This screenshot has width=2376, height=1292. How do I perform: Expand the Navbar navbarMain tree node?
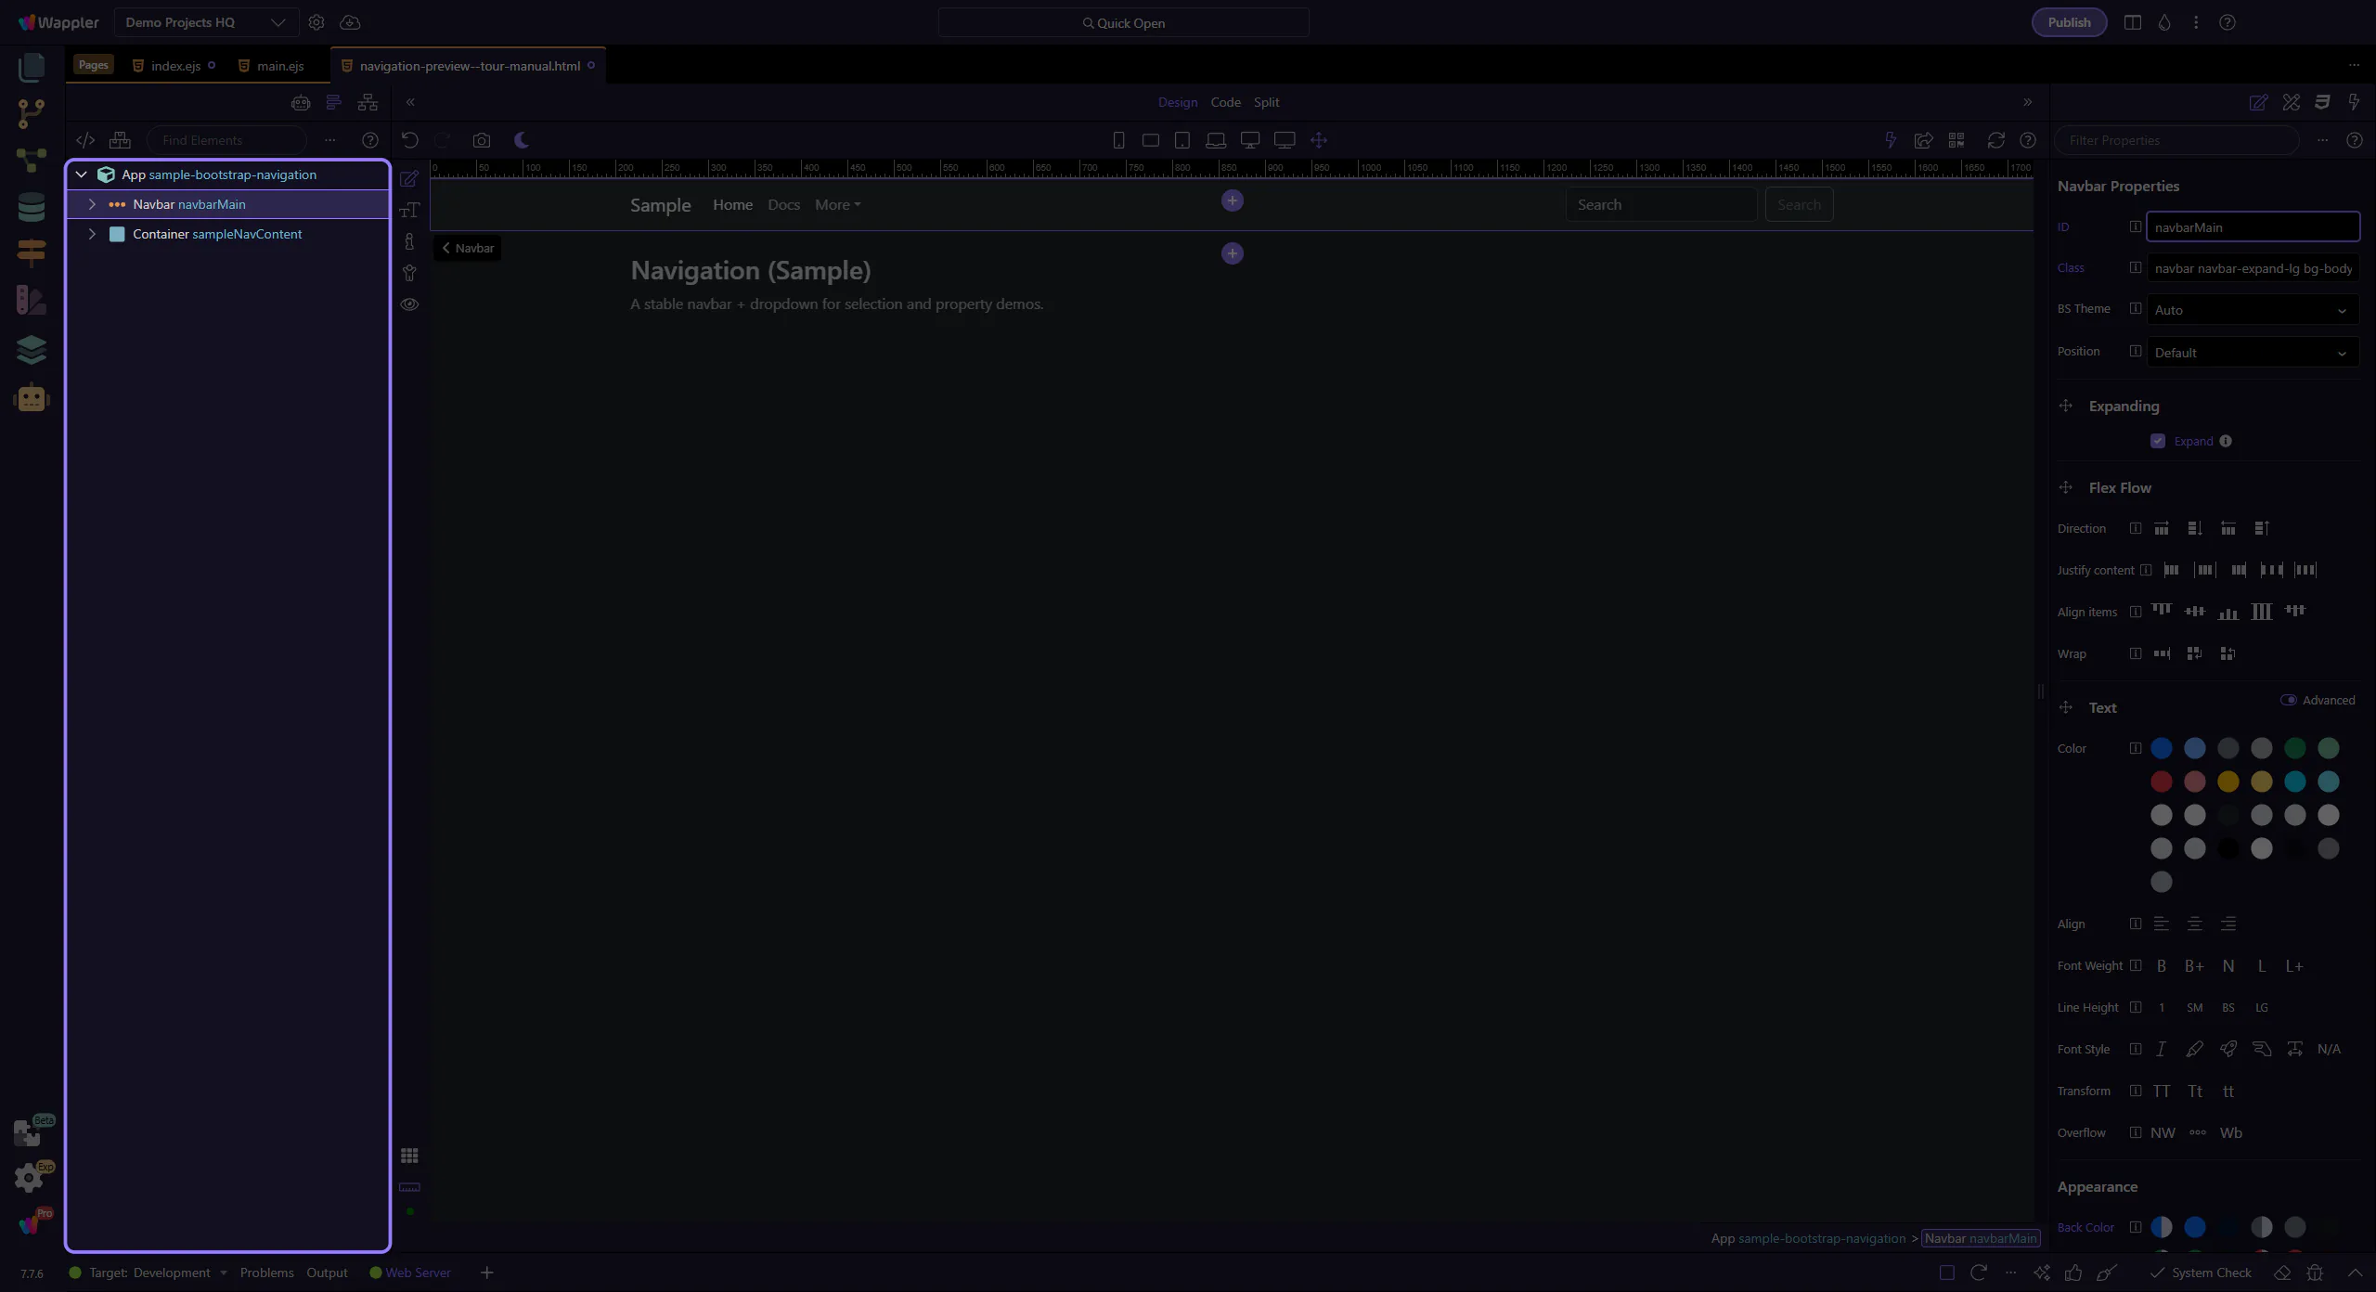[x=92, y=204]
